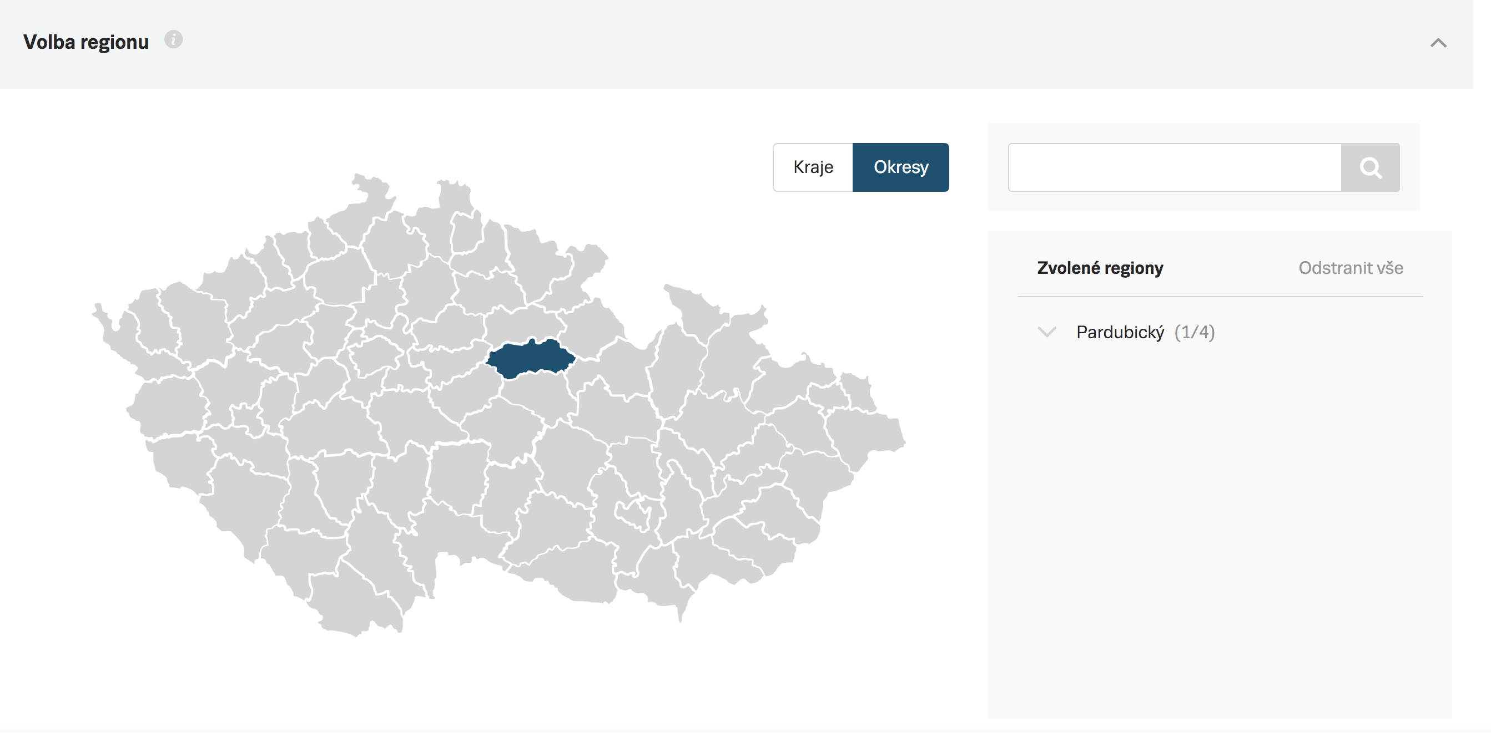The image size is (1491, 733).
Task: Collapse the Volba regionu panel
Action: (x=1438, y=43)
